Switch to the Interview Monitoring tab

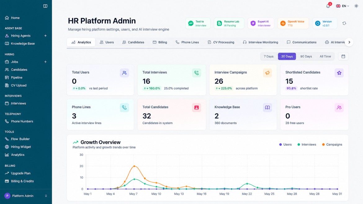coord(260,42)
